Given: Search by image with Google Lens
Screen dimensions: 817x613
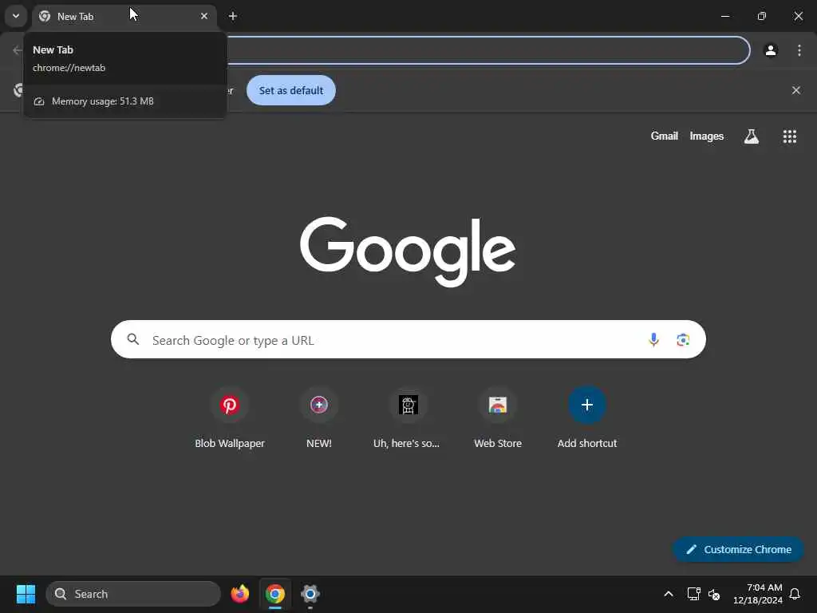Looking at the screenshot, I should (683, 340).
